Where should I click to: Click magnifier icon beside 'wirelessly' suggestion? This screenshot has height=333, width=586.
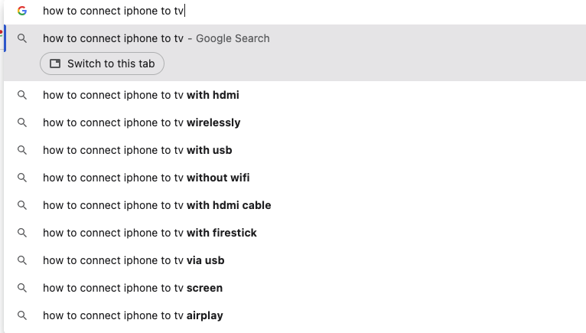tap(22, 122)
